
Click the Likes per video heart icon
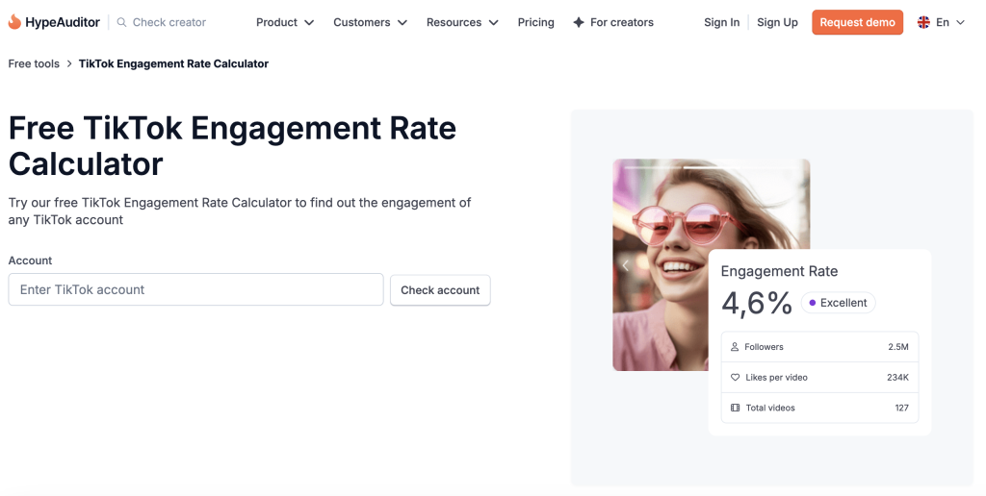coord(735,378)
